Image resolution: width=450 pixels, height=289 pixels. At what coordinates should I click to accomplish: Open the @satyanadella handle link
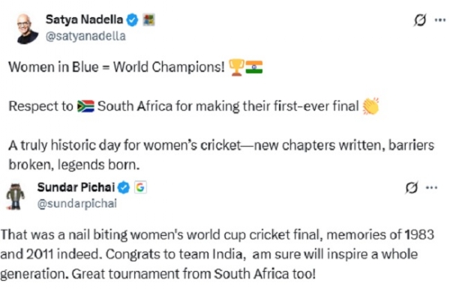85,37
